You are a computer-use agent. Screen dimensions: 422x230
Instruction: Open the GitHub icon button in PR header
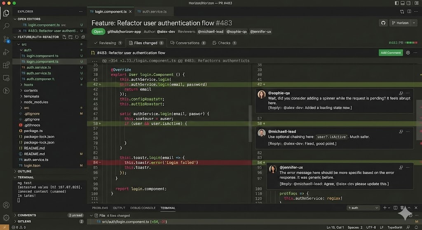click(x=383, y=23)
